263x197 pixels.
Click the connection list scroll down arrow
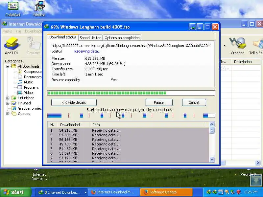click(x=212, y=160)
